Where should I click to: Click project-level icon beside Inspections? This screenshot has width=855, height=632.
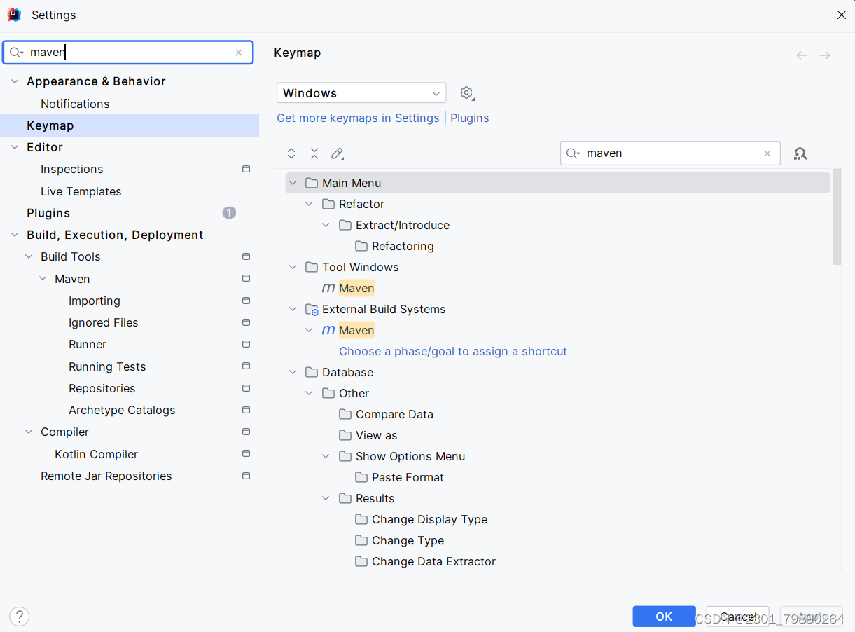click(246, 169)
